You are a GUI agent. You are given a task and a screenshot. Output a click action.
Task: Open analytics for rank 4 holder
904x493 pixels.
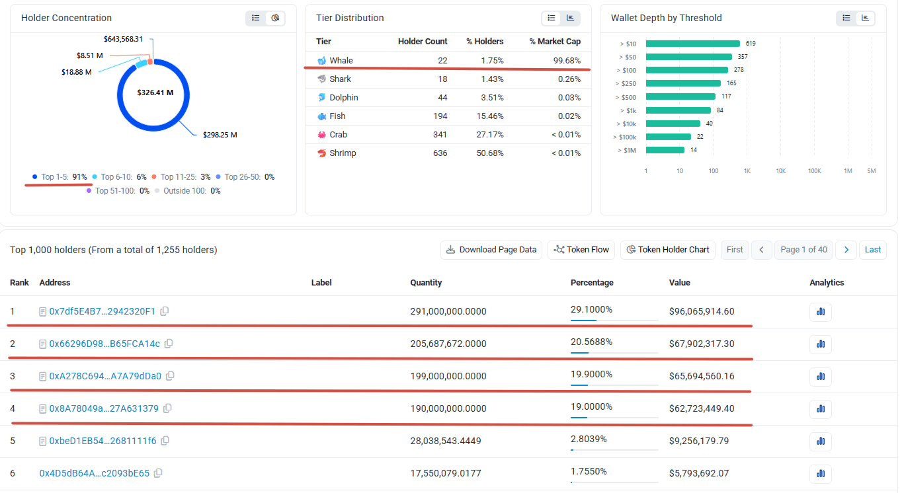821,409
